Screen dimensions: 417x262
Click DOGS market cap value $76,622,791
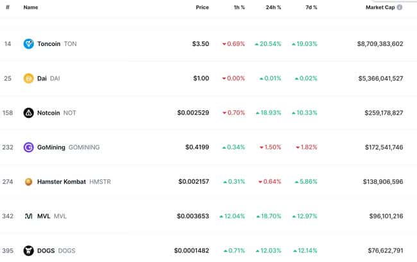[x=380, y=250]
